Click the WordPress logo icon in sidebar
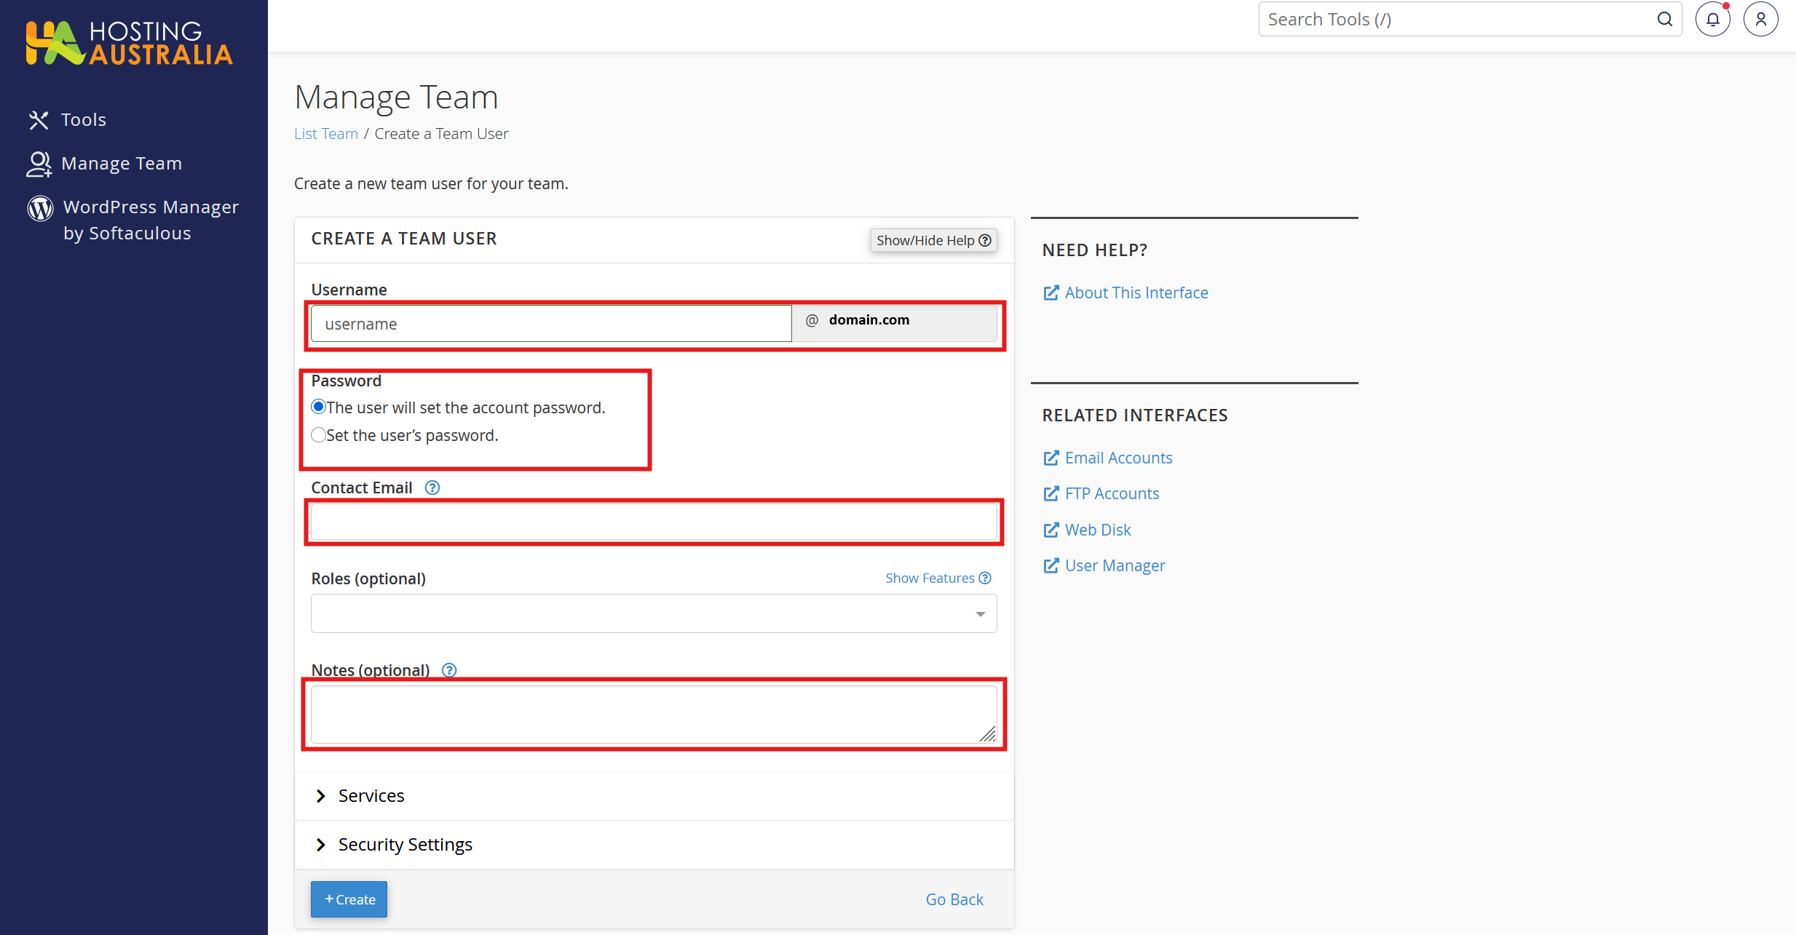 [41, 208]
